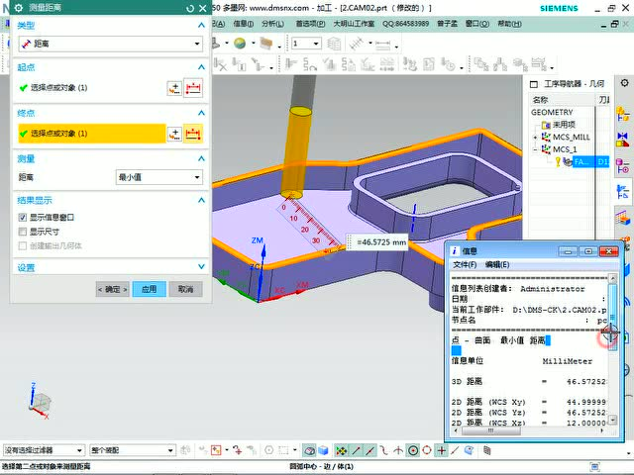This screenshot has height=475, width=634.
Task: Click the rendering style globe icon
Action: tap(240, 44)
